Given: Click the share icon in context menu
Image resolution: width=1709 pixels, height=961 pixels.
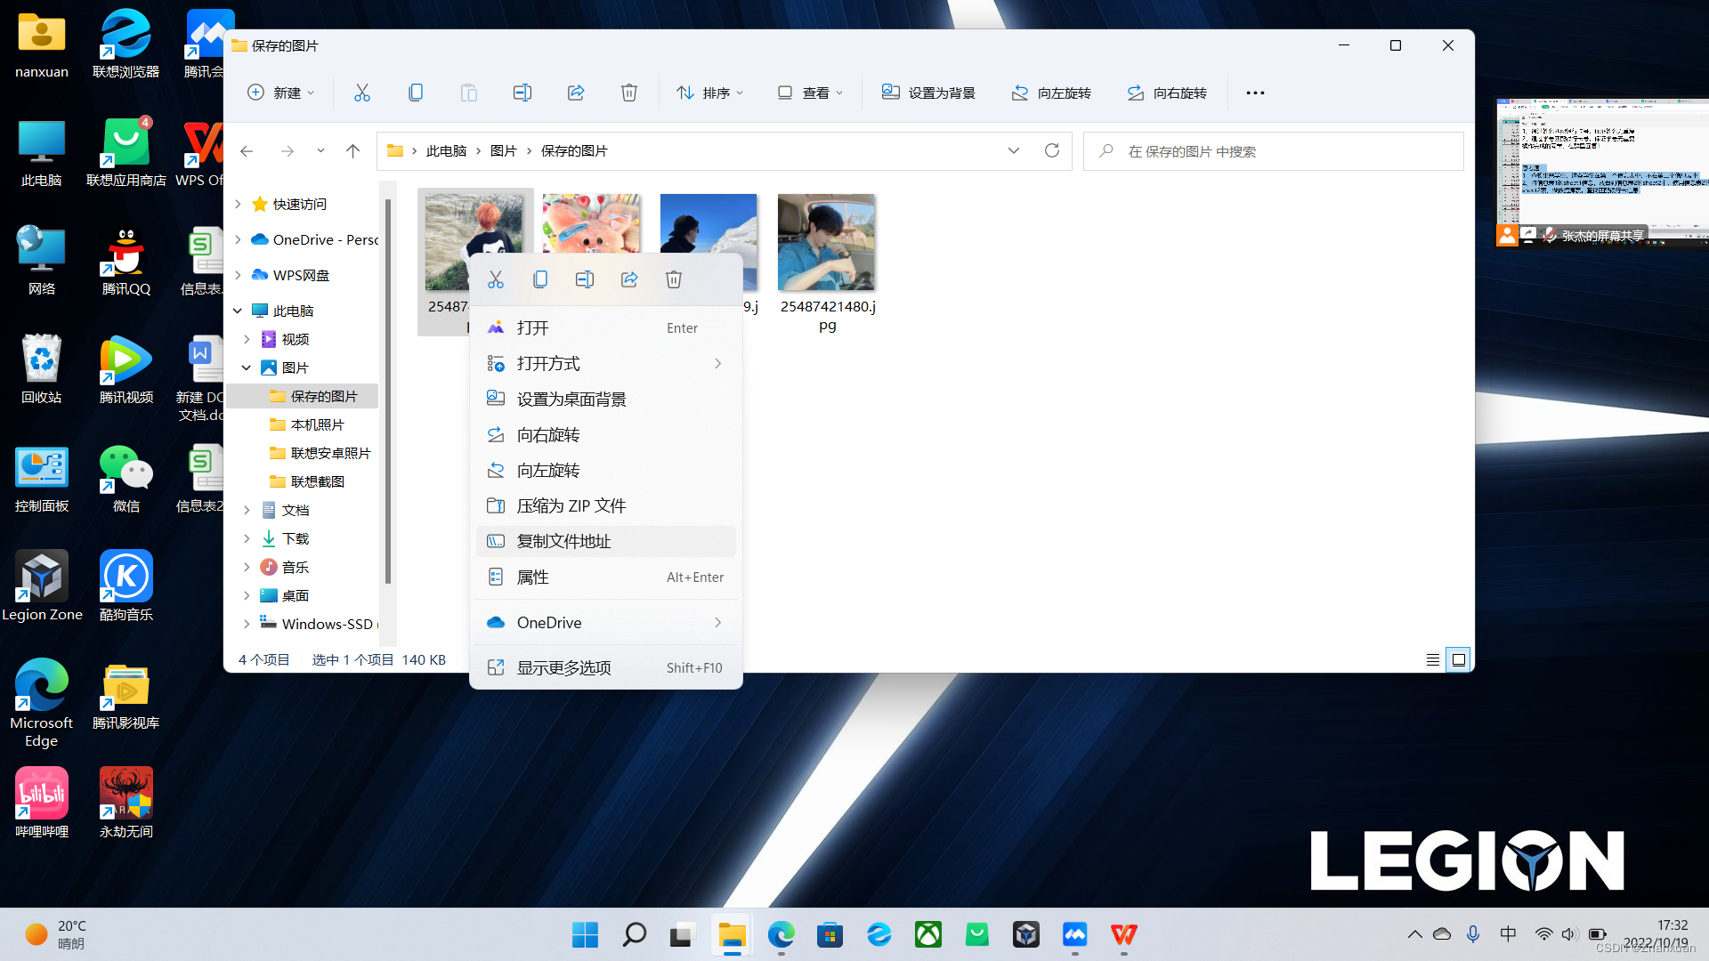Looking at the screenshot, I should click(629, 279).
